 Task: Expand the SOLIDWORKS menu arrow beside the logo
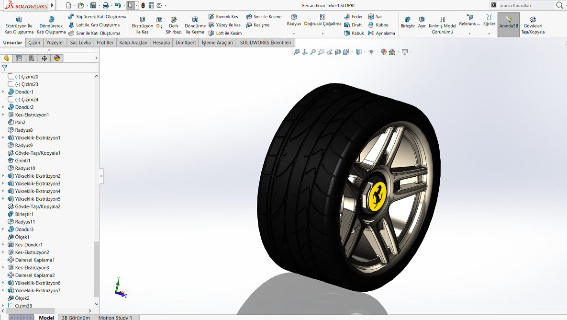(x=53, y=5)
